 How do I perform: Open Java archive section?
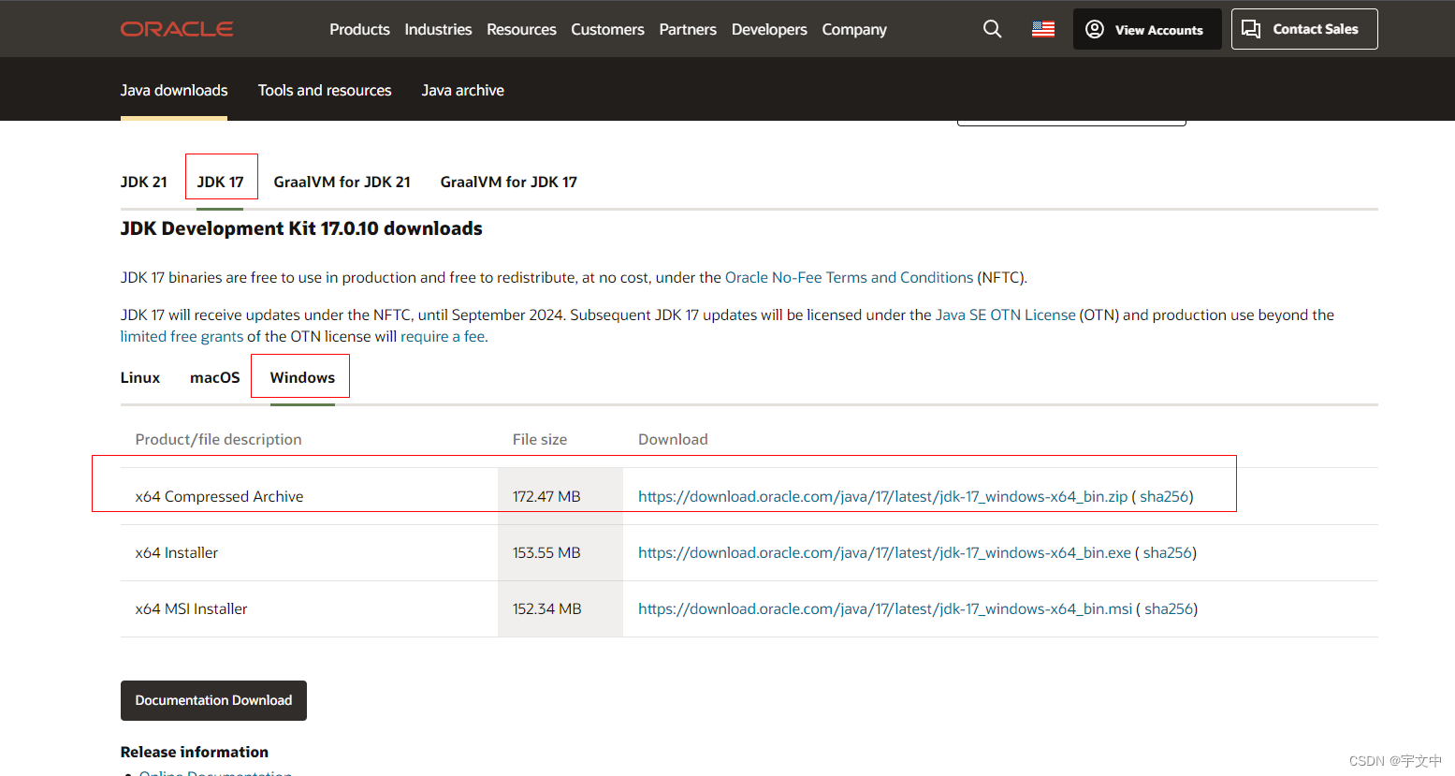tap(462, 90)
